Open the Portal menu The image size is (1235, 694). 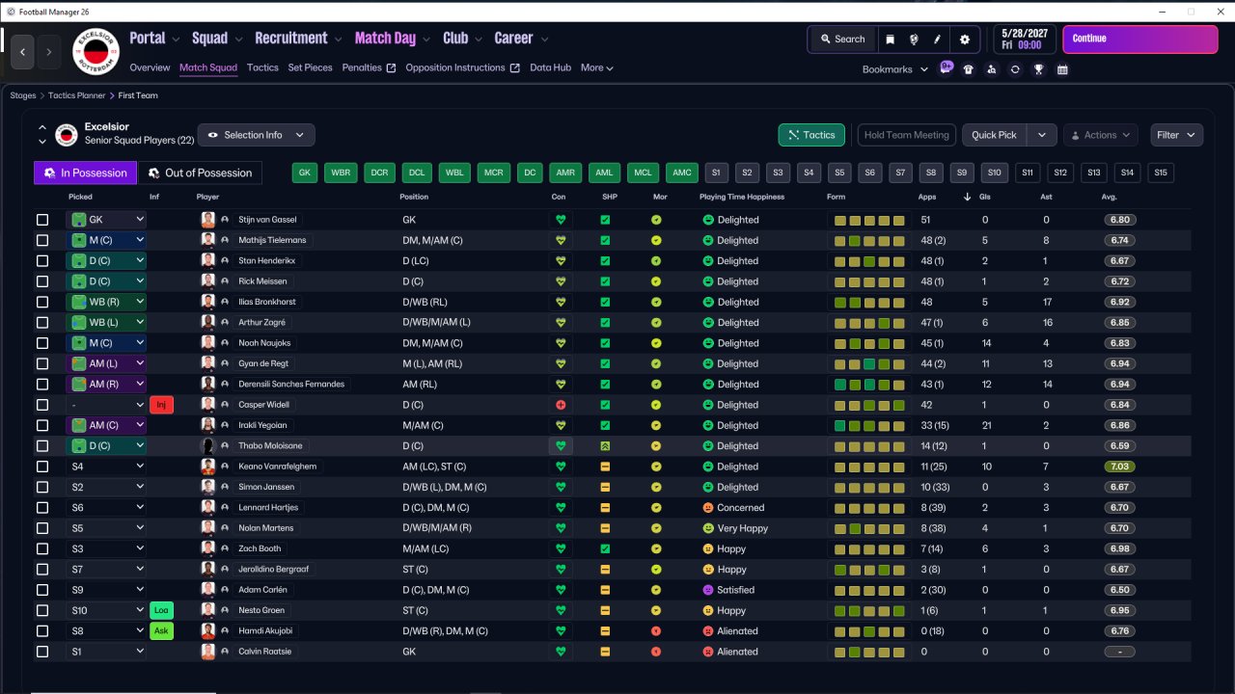tap(154, 39)
